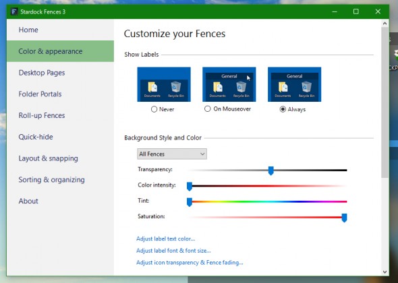Click the scrollbar down arrow
This screenshot has height=283, width=398.
(x=385, y=272)
